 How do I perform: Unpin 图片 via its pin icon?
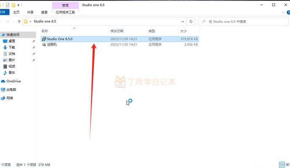click(x=34, y=60)
